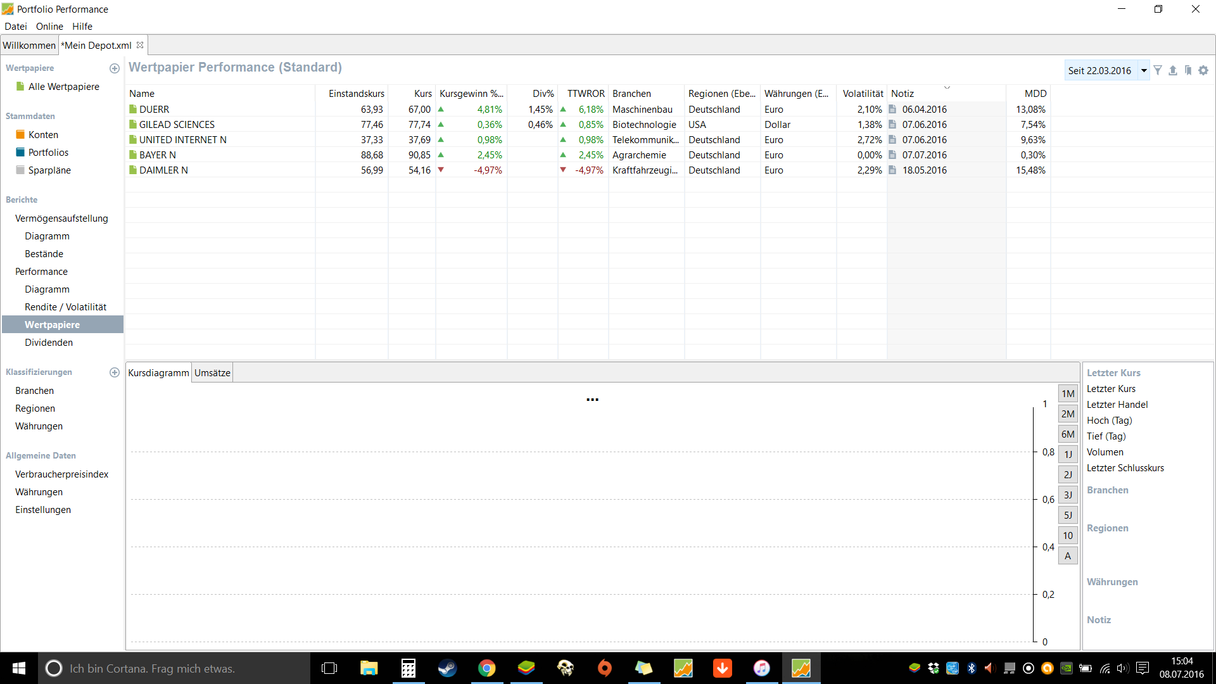1216x684 pixels.
Task: Select Alle Wertpapiere in sidebar
Action: (63, 87)
